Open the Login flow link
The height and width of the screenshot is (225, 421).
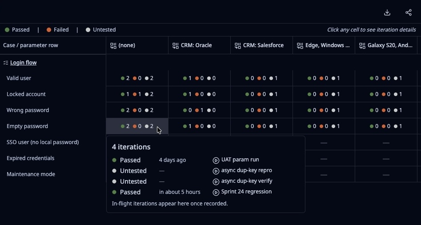tap(24, 63)
